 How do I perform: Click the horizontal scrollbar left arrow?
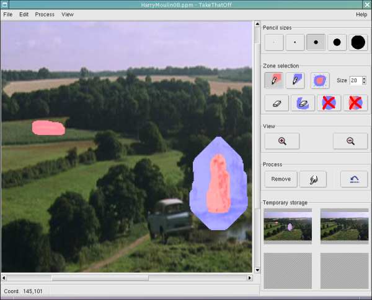point(4,278)
